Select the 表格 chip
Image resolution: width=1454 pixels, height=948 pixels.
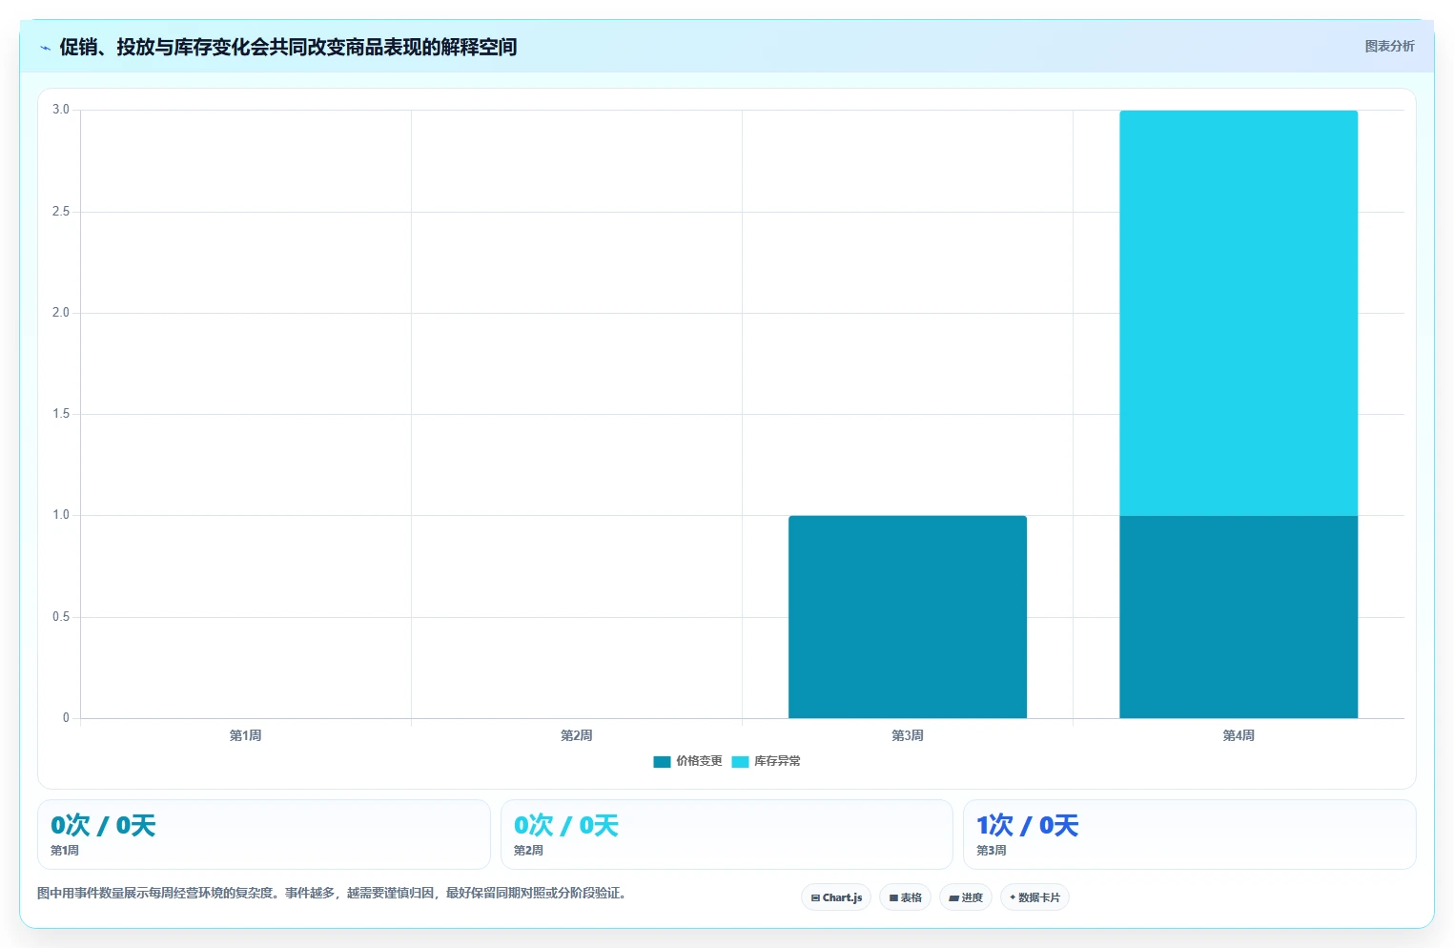[905, 897]
